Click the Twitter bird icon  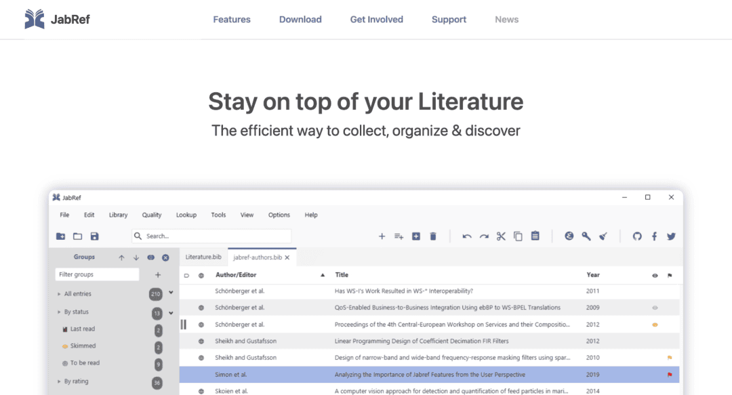pyautogui.click(x=671, y=236)
